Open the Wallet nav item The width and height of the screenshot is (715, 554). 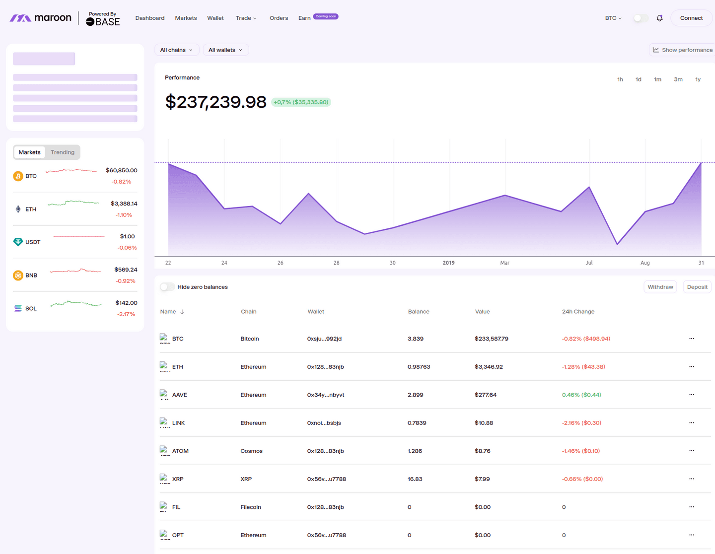point(215,18)
